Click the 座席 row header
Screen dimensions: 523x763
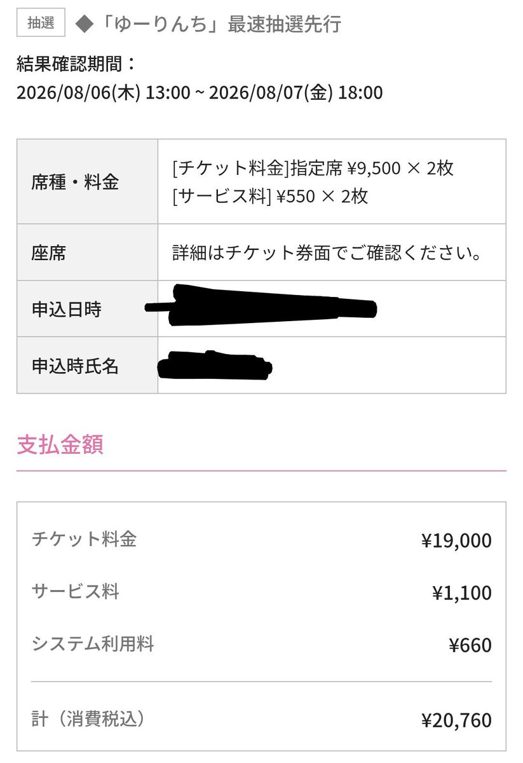pos(88,252)
